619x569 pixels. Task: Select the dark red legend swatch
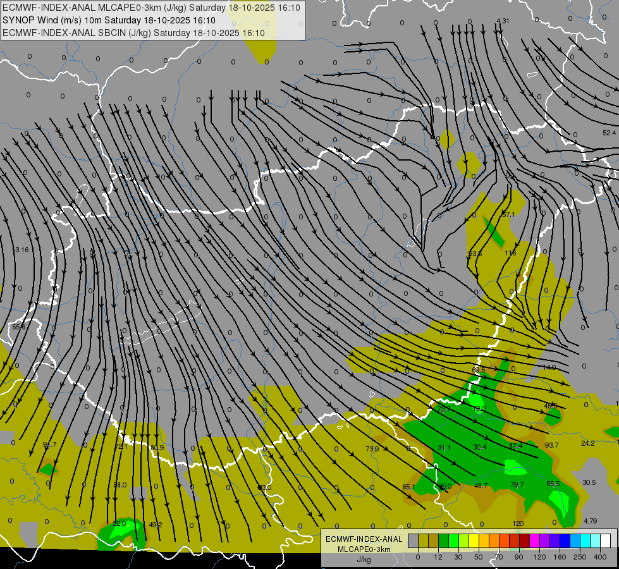pyautogui.click(x=524, y=541)
